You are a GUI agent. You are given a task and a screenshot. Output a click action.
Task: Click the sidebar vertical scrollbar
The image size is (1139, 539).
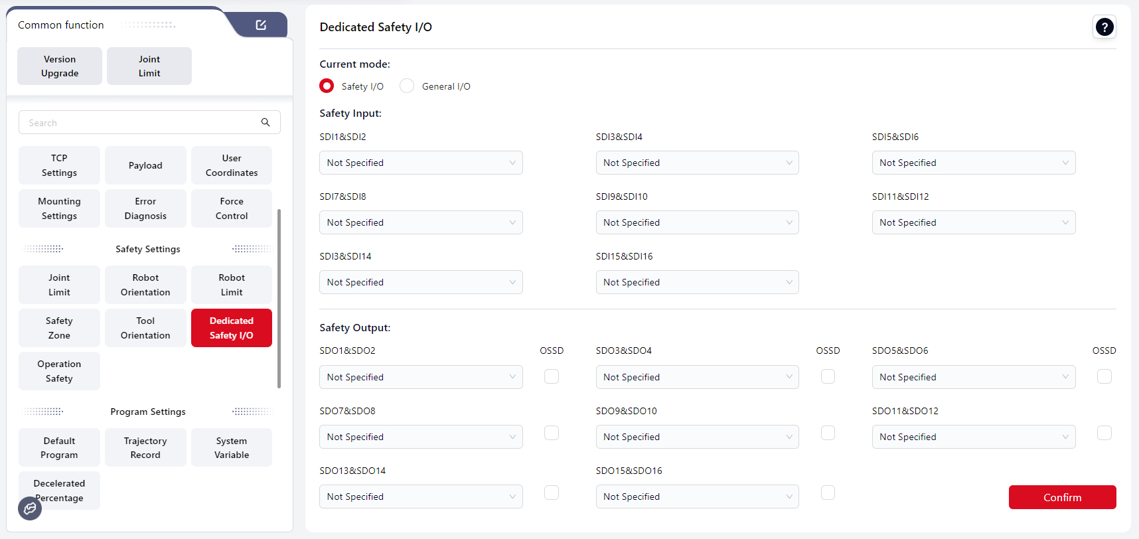point(279,299)
